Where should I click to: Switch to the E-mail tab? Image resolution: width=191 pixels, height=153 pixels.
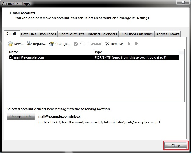(x=12, y=34)
